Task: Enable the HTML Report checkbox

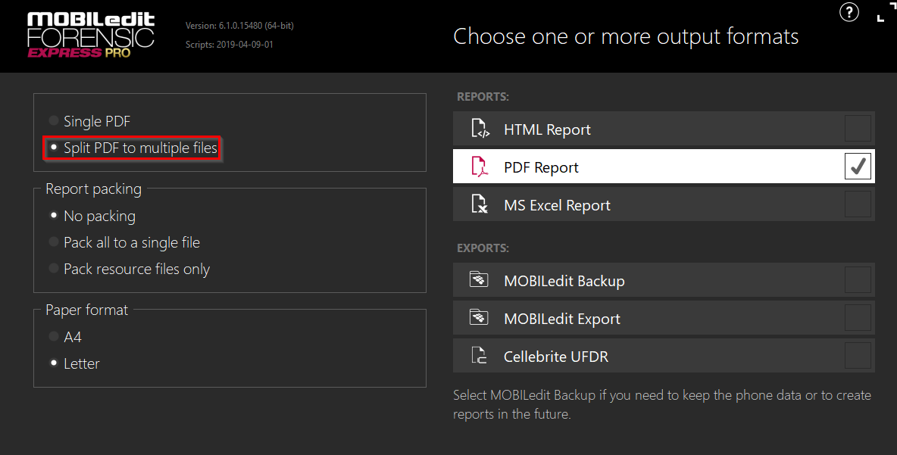Action: tap(858, 129)
